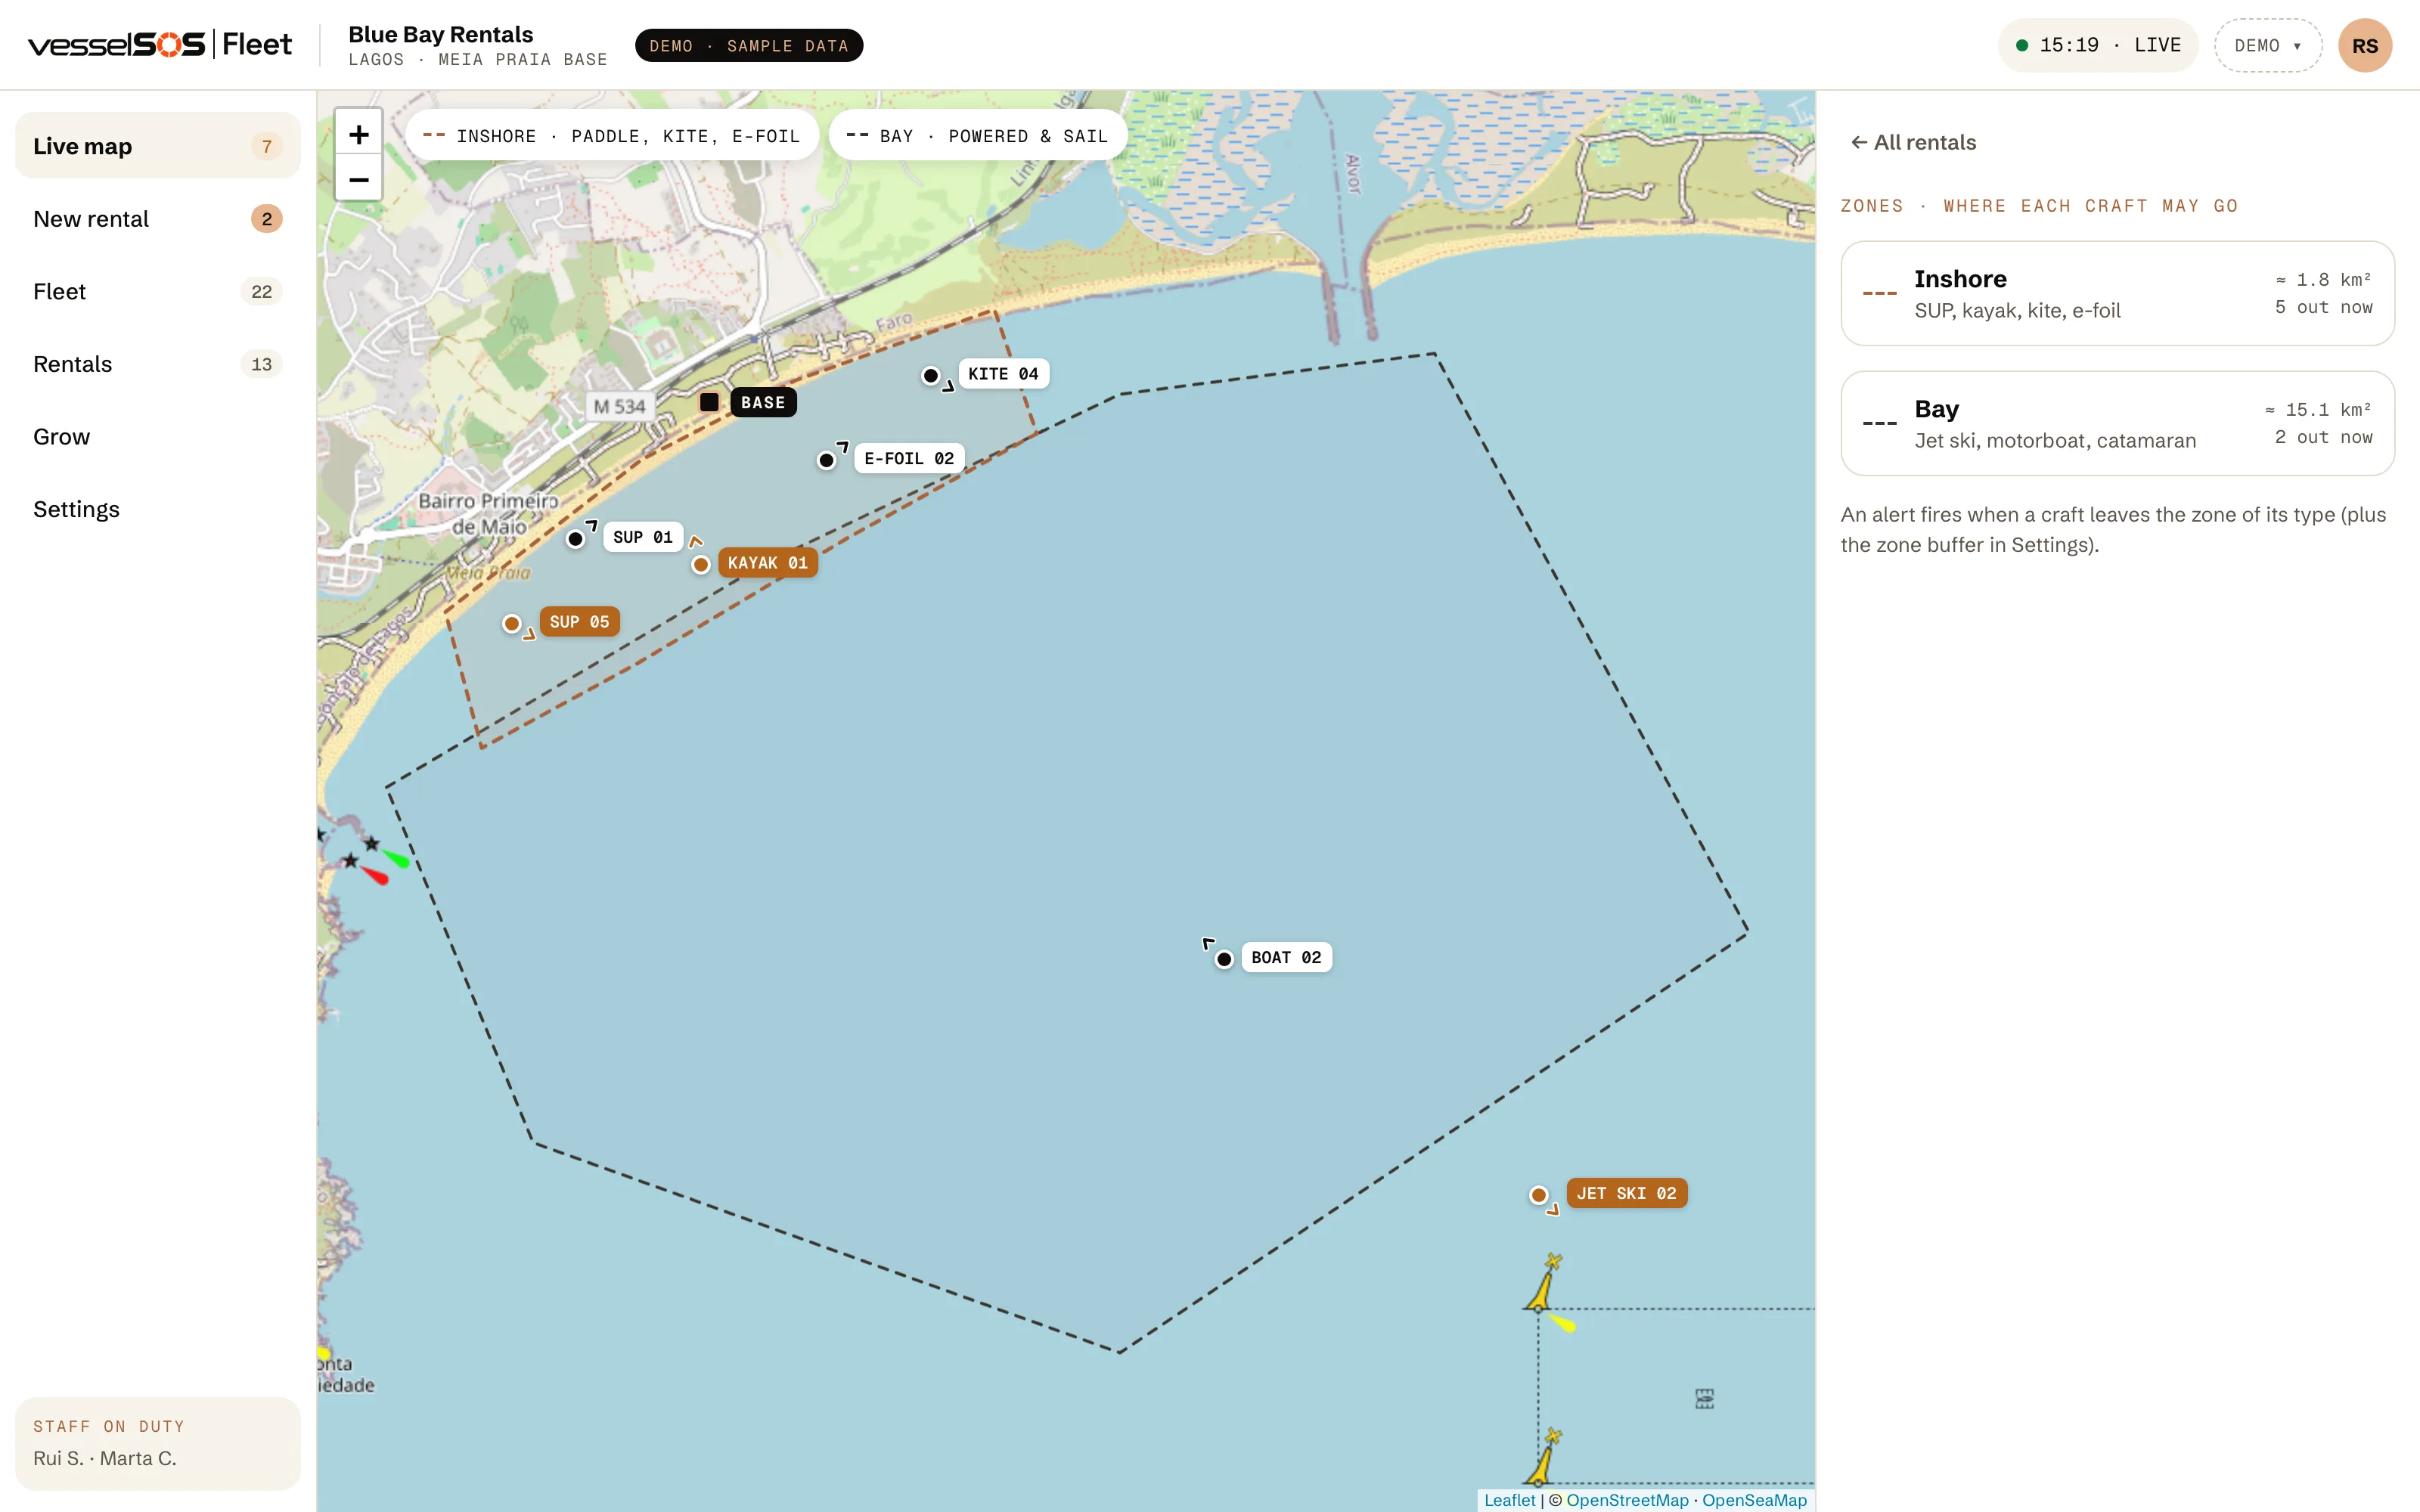Zoom out on the map

pos(358,179)
